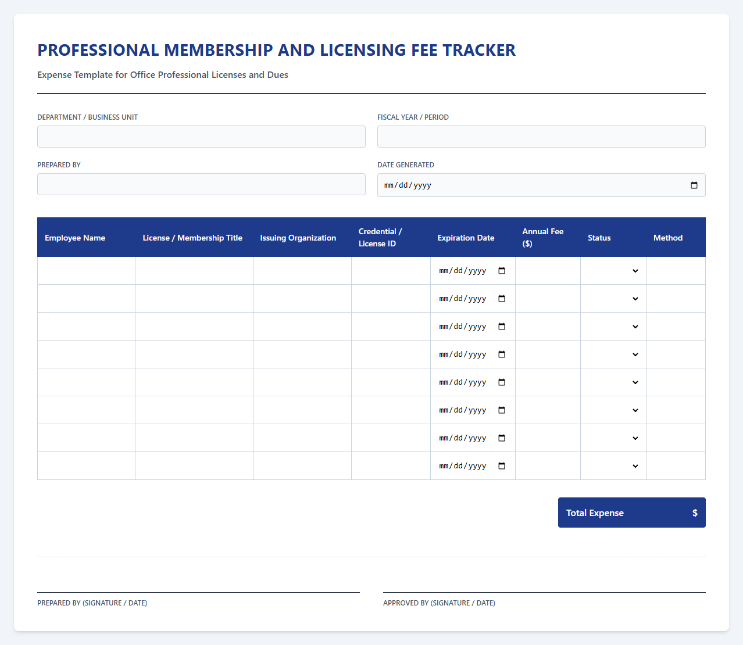
Task: Select second row Annual Fee cell
Action: click(548, 299)
